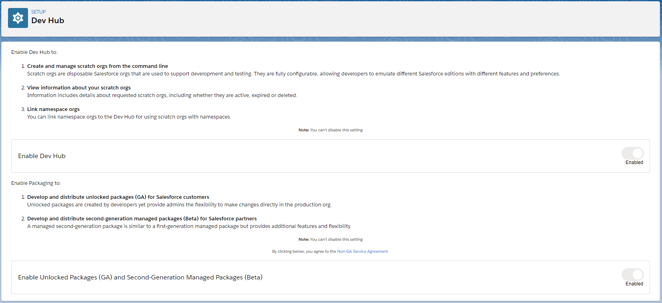Click the Dev Hub page title

click(x=48, y=20)
